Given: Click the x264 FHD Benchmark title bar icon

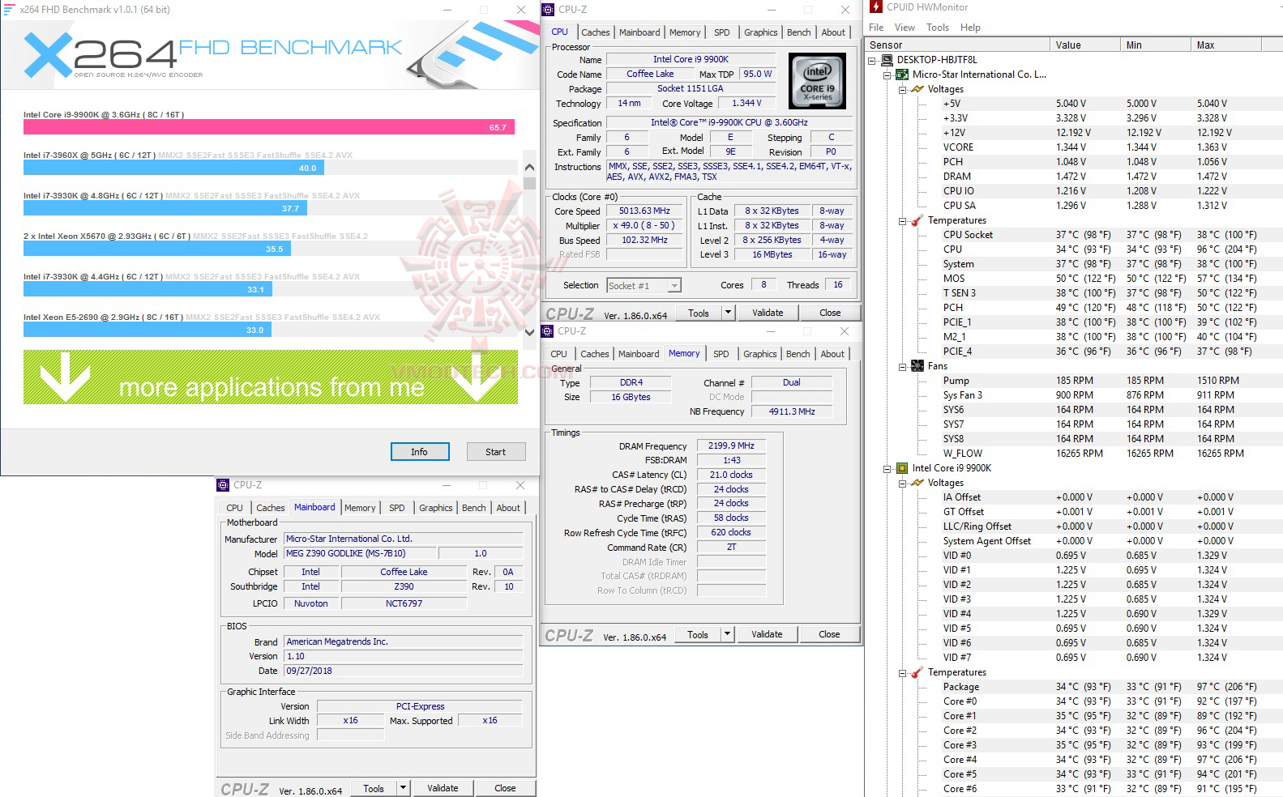Looking at the screenshot, I should point(10,10).
